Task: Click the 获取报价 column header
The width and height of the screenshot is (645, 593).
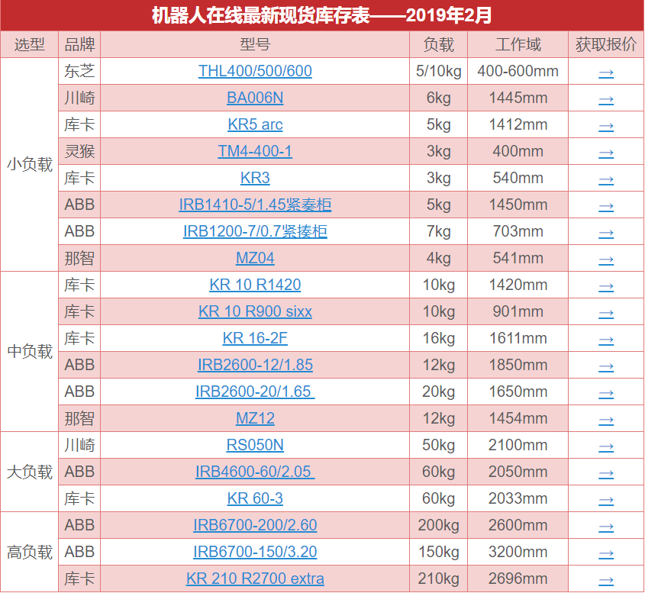Action: click(606, 44)
